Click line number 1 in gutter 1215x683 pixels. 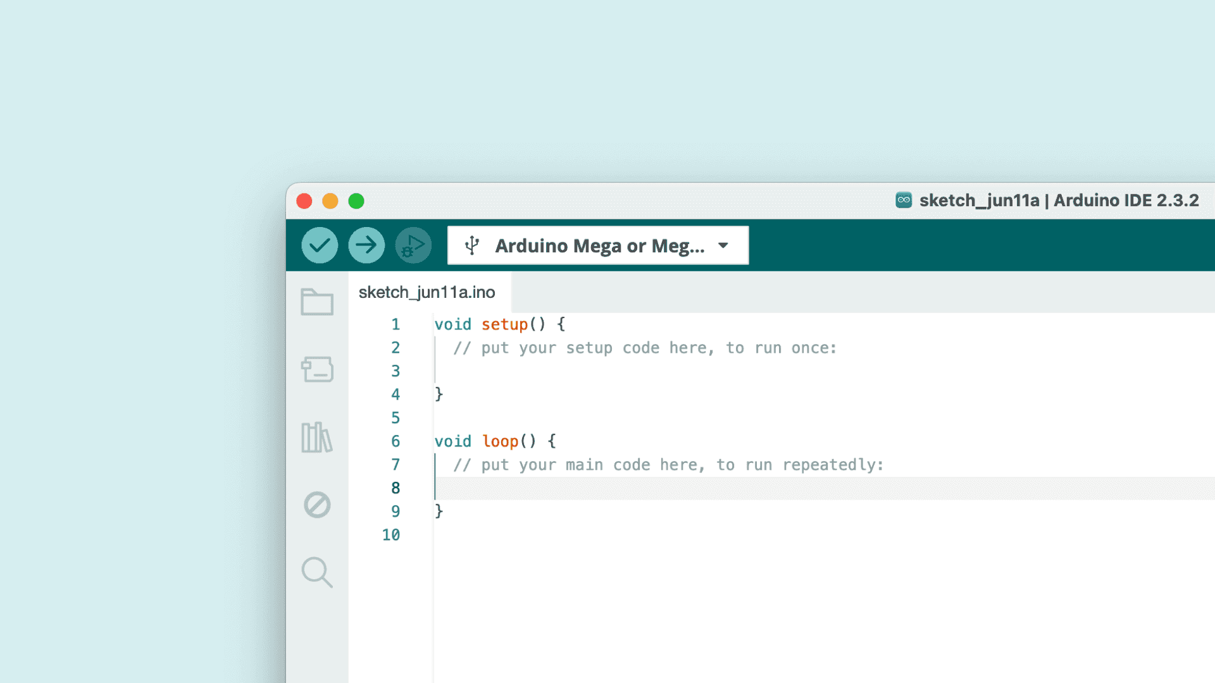click(x=396, y=324)
